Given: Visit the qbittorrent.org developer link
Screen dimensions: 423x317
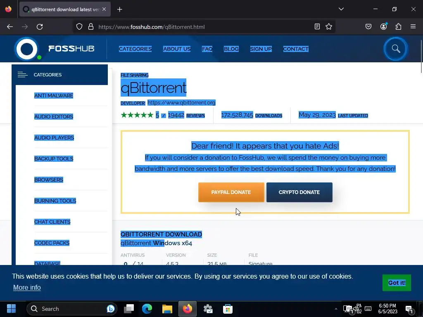Looking at the screenshot, I should click(181, 102).
